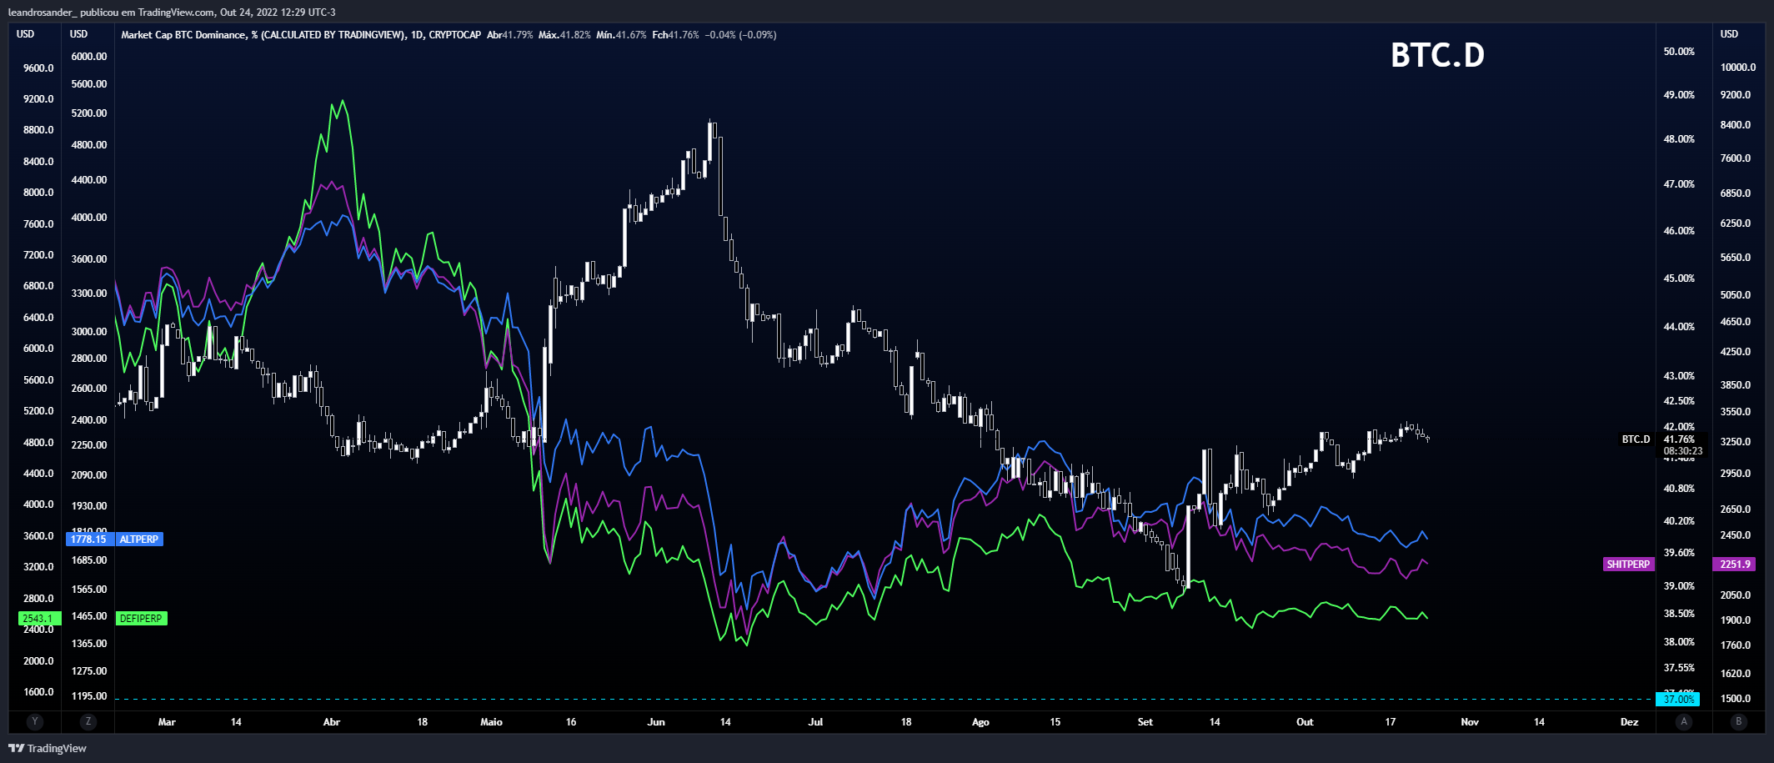Click the 9600.0 left price axis label
The image size is (1774, 763).
tap(38, 68)
